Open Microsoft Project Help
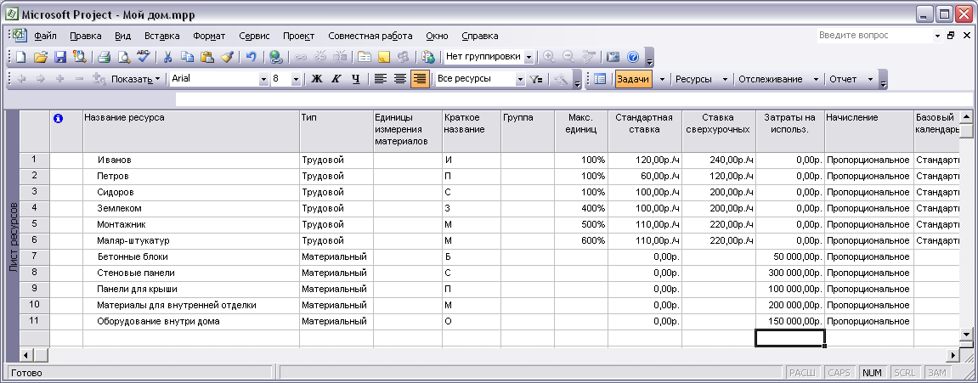The height and width of the screenshot is (383, 978). (633, 58)
